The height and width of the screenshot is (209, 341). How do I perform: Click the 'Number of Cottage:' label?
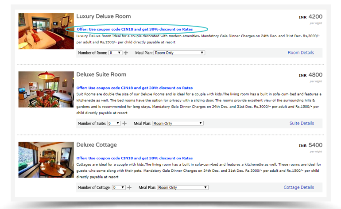point(94,187)
